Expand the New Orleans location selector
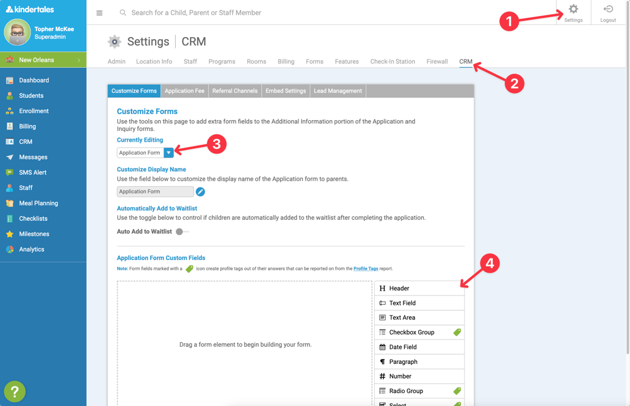 coord(43,61)
